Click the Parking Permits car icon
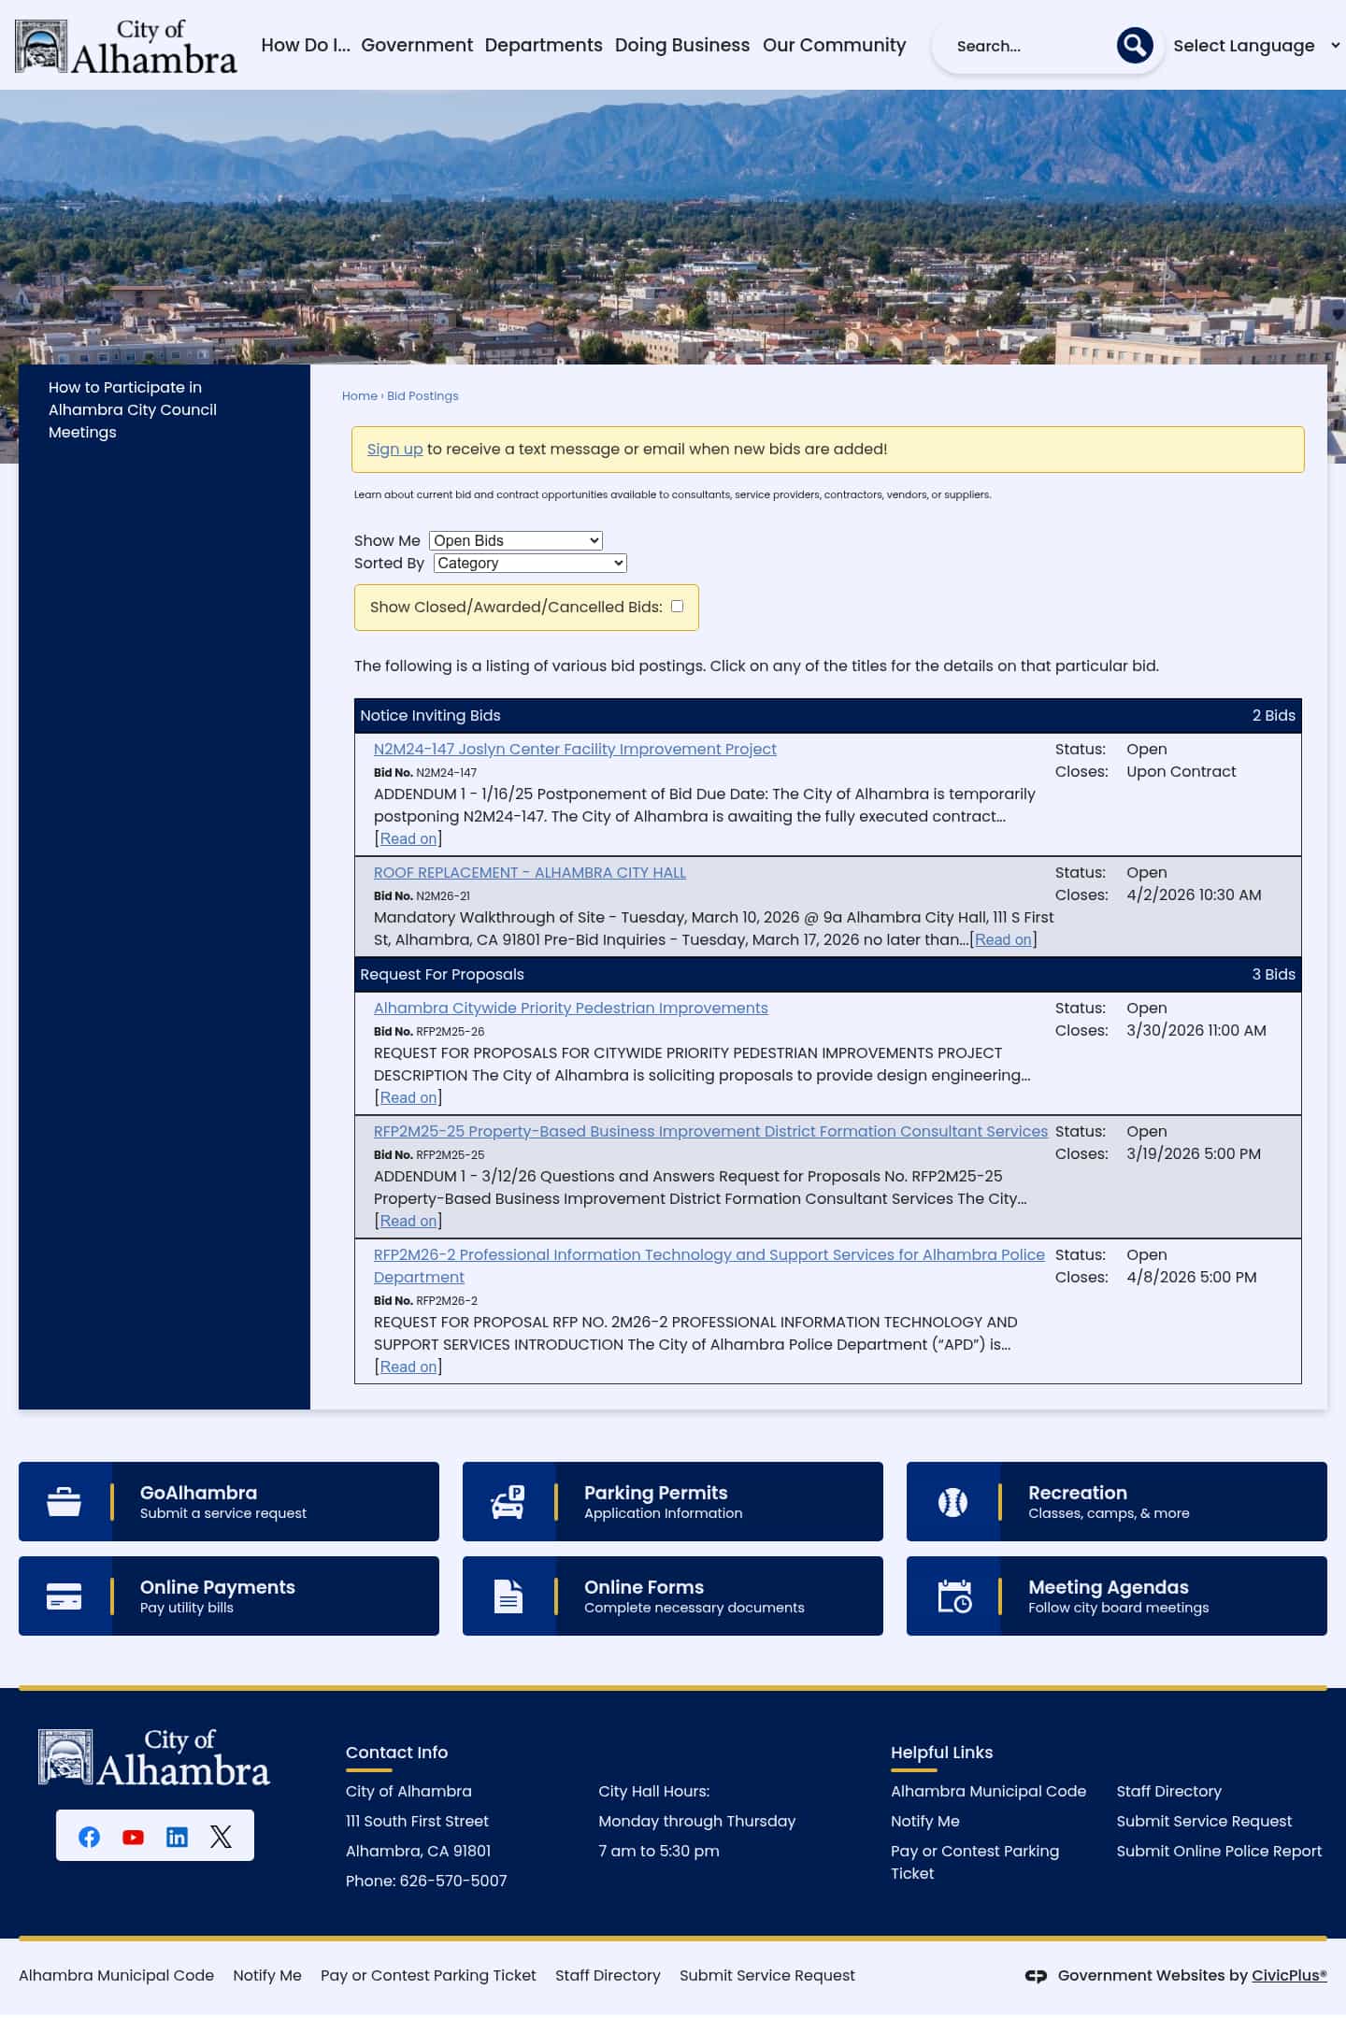Viewport: 1346px width, 2018px height. (508, 1501)
